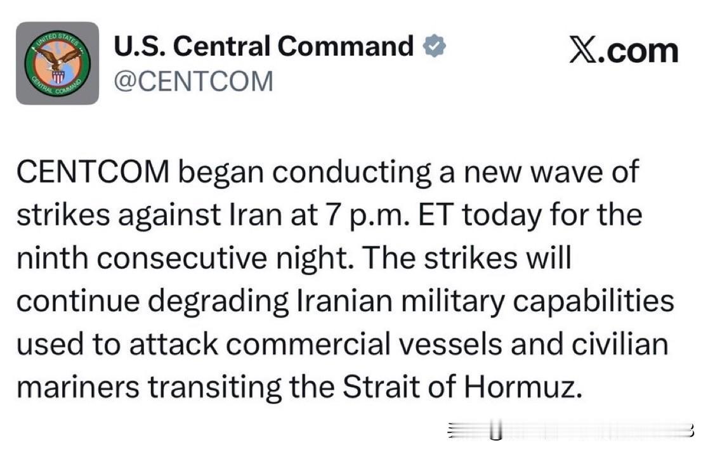Click the word 'transiting' in the last line
Image resolution: width=708 pixels, height=452 pixels.
pyautogui.click(x=215, y=388)
